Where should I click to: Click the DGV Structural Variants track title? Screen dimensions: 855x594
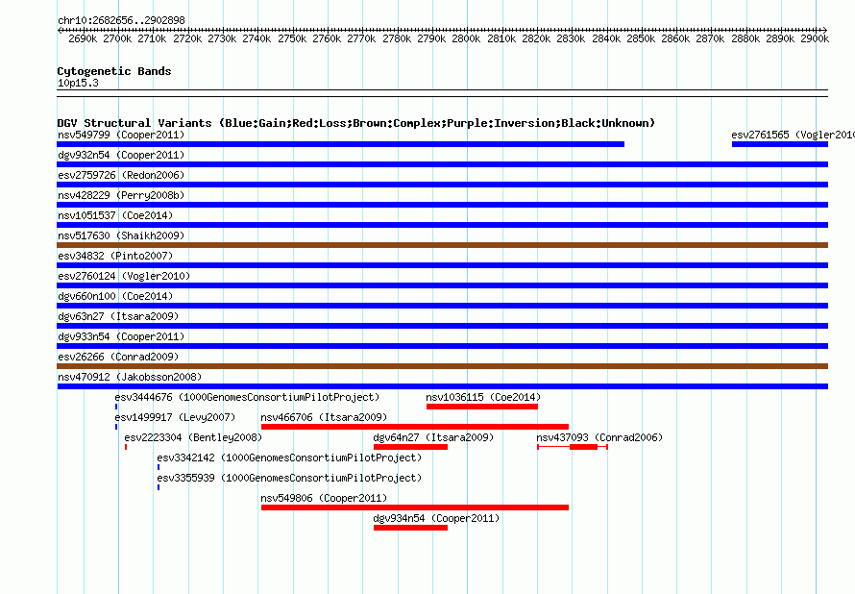[356, 123]
